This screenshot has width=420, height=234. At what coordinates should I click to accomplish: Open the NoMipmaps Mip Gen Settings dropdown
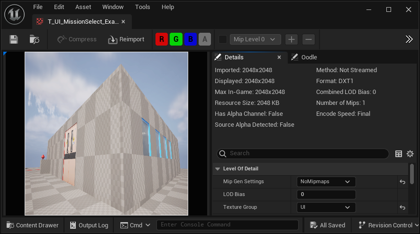click(326, 182)
